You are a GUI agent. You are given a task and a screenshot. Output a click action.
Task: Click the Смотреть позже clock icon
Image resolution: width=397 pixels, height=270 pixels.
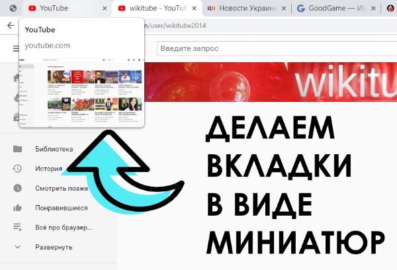tap(17, 189)
